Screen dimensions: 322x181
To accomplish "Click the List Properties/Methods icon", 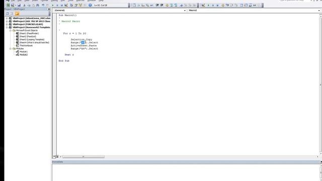I will click(x=134, y=5).
